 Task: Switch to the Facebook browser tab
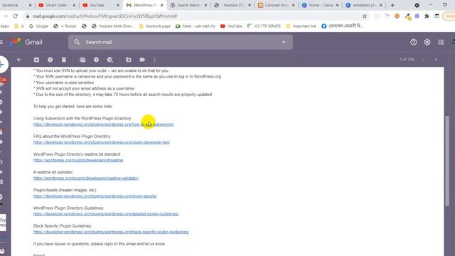click(x=14, y=5)
